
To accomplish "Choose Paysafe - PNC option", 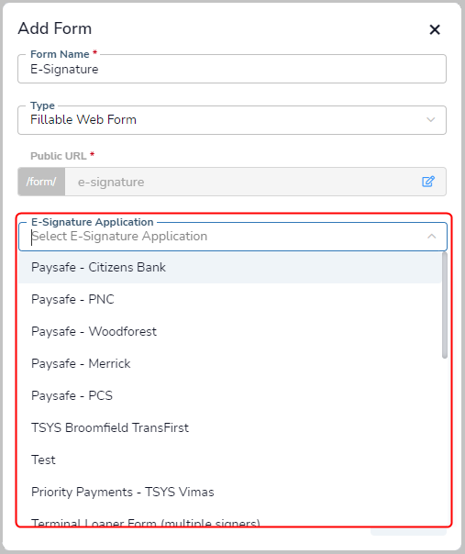I will [229, 299].
